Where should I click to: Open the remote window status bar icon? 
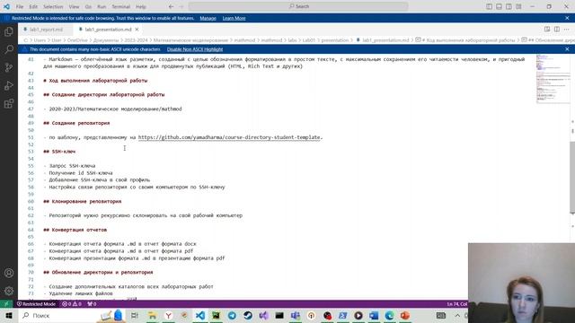point(6,304)
